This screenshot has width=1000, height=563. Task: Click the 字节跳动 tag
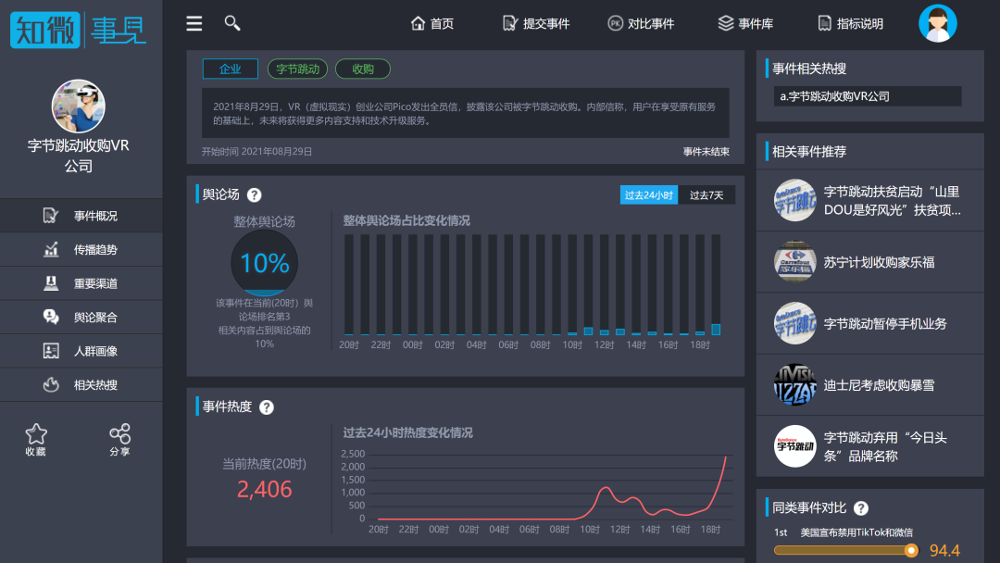pyautogui.click(x=297, y=69)
